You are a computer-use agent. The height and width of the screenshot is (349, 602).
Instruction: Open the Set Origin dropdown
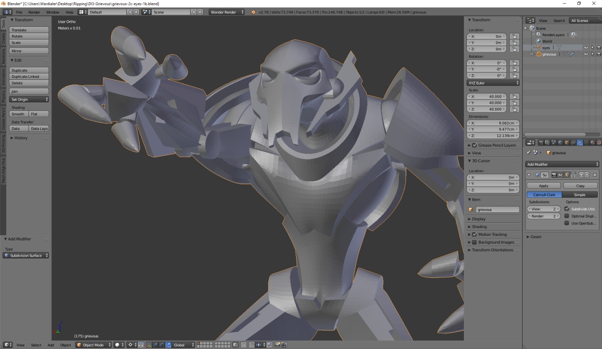[x=29, y=100]
